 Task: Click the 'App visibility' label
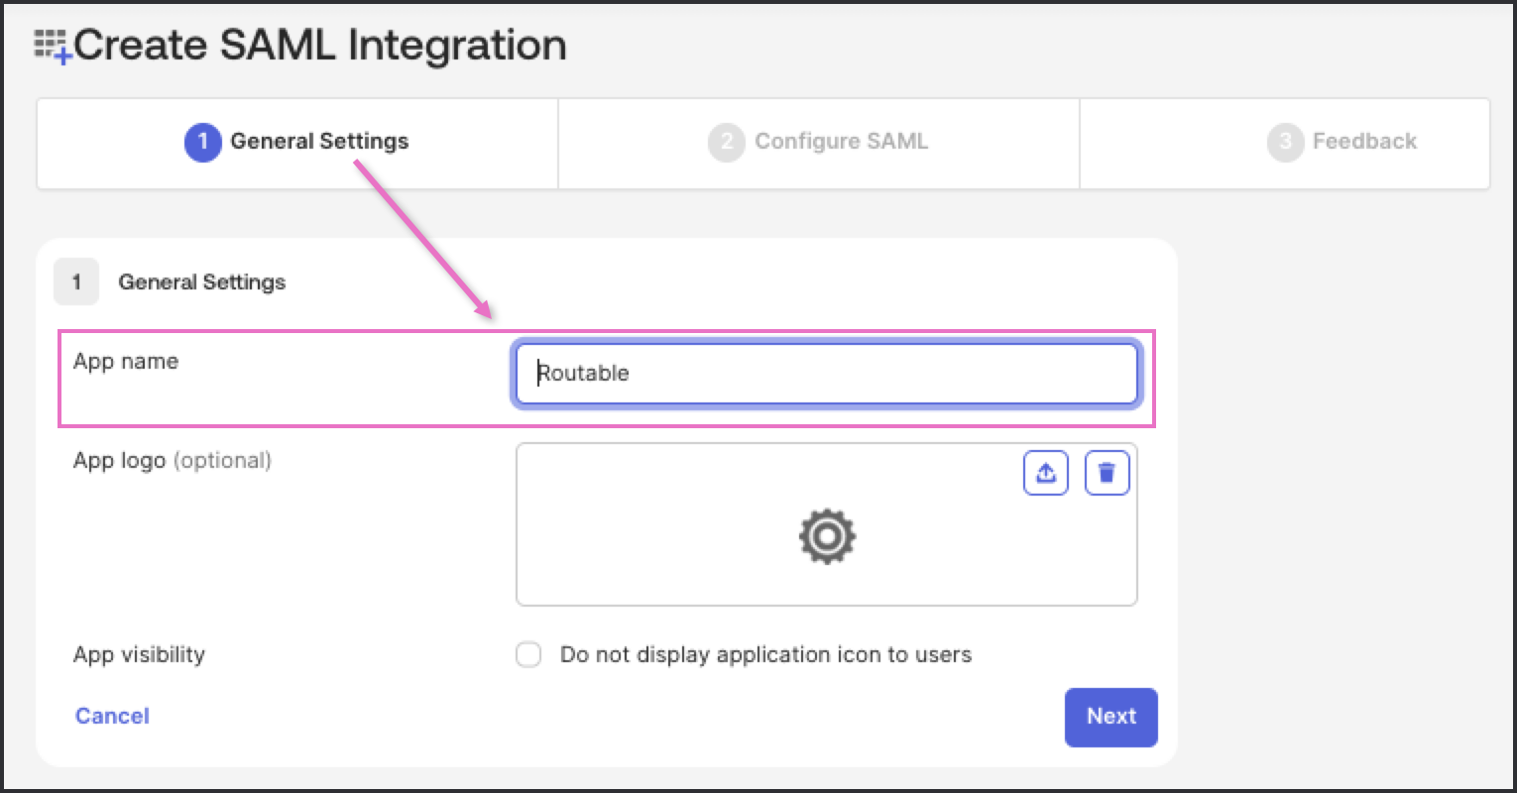tap(139, 654)
